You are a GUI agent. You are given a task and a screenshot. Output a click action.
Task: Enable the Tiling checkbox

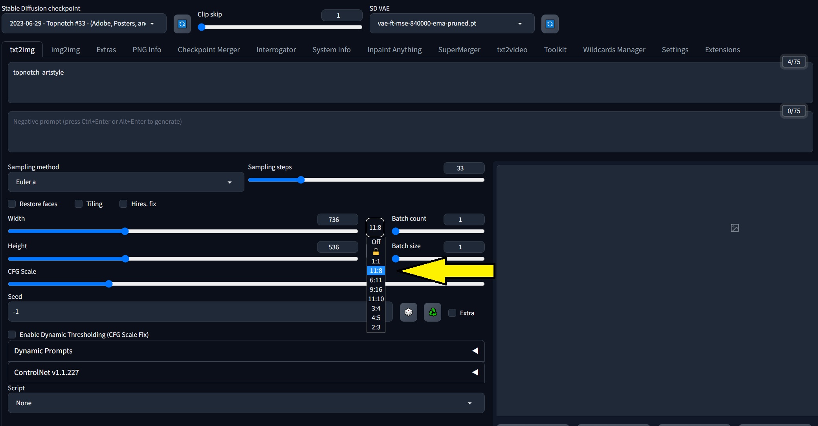pyautogui.click(x=78, y=204)
